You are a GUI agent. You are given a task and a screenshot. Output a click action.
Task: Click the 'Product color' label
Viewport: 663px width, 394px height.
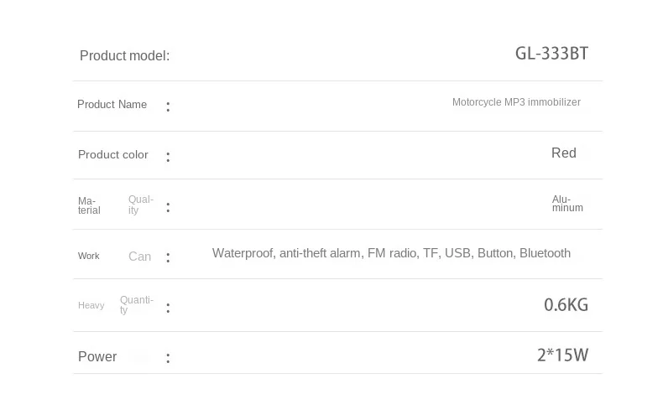[113, 154]
